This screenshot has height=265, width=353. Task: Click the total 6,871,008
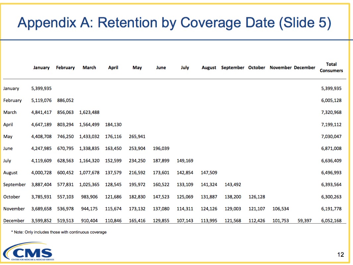coord(331,148)
